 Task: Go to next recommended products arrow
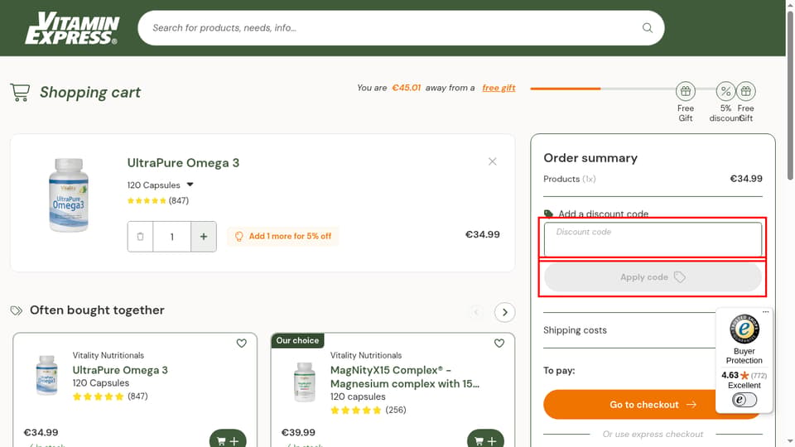pyautogui.click(x=504, y=312)
